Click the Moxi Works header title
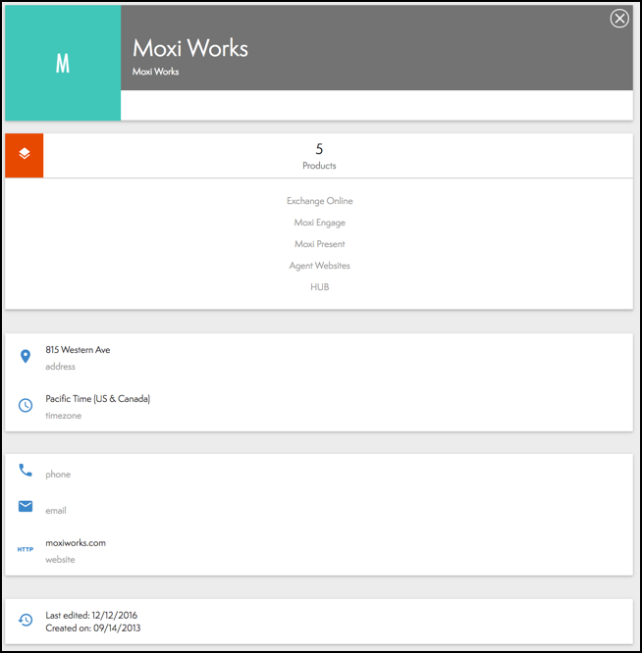 [190, 48]
